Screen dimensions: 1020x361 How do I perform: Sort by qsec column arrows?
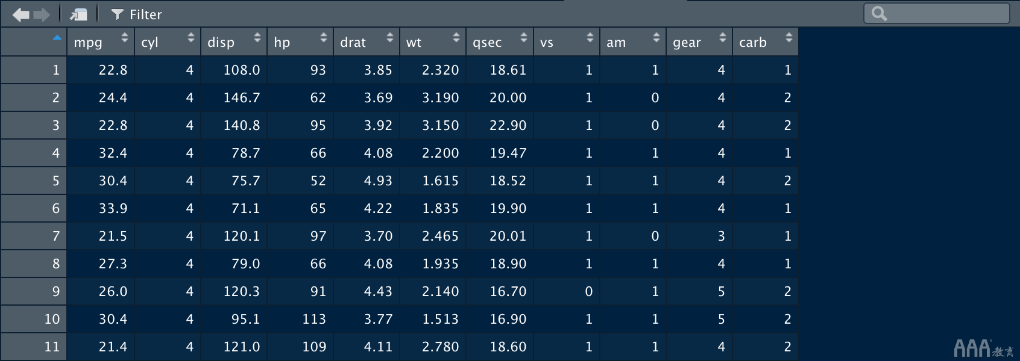[524, 38]
